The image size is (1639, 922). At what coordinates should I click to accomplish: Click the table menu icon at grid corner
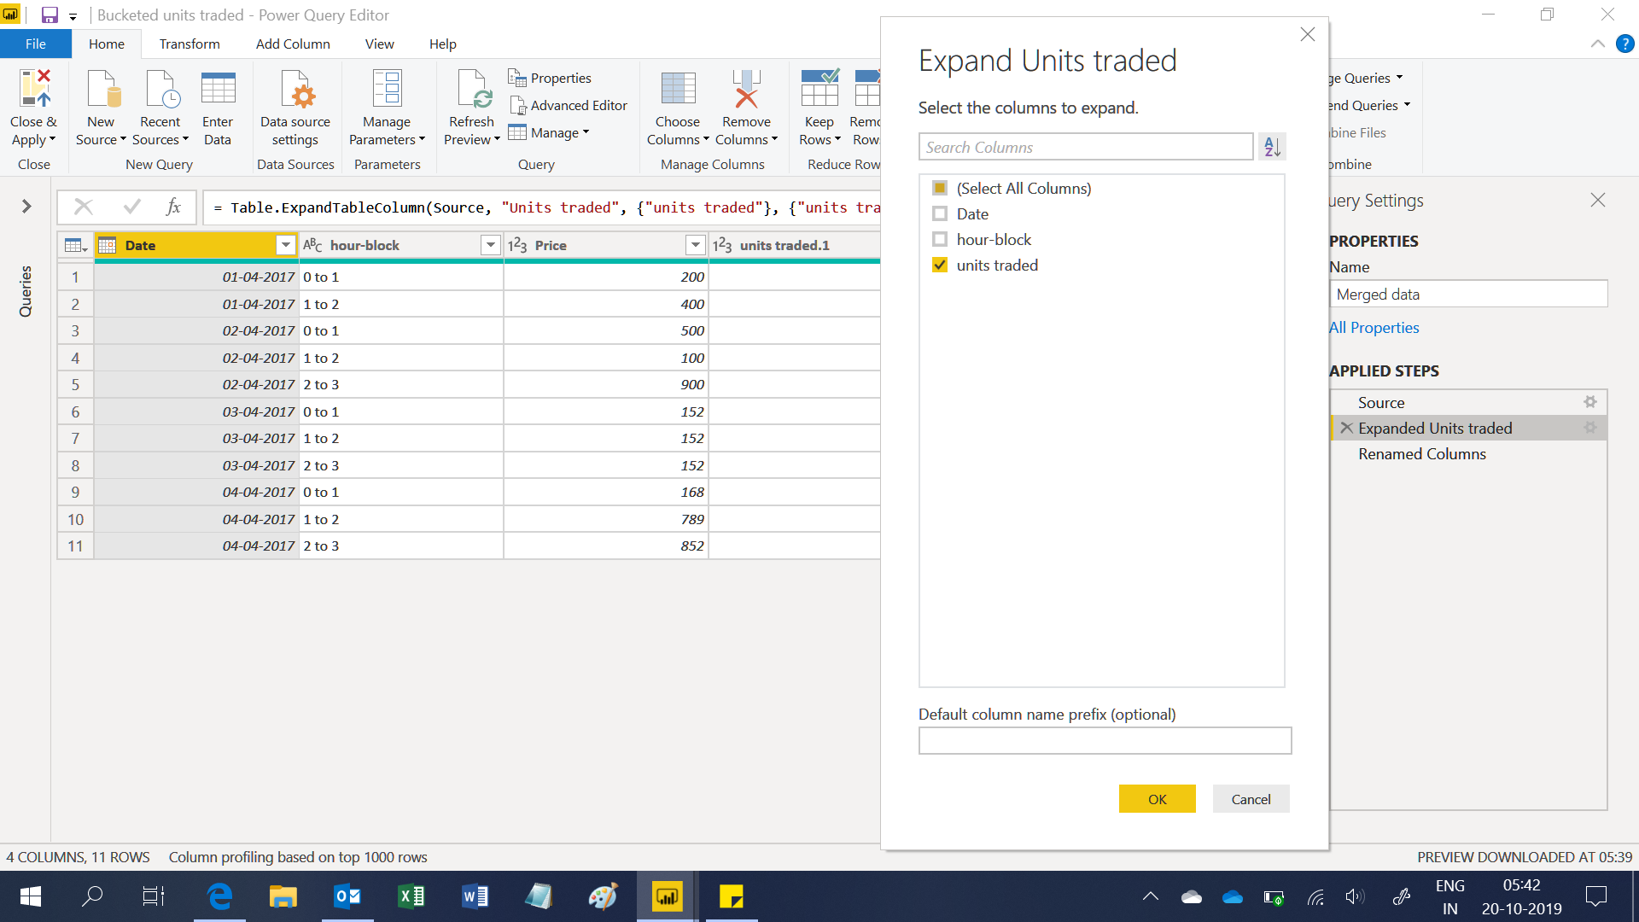(x=76, y=246)
